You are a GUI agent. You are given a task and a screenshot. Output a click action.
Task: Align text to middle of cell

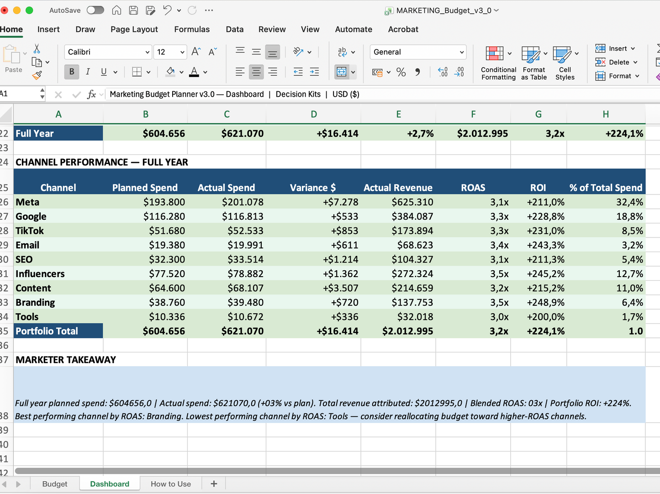tap(256, 52)
